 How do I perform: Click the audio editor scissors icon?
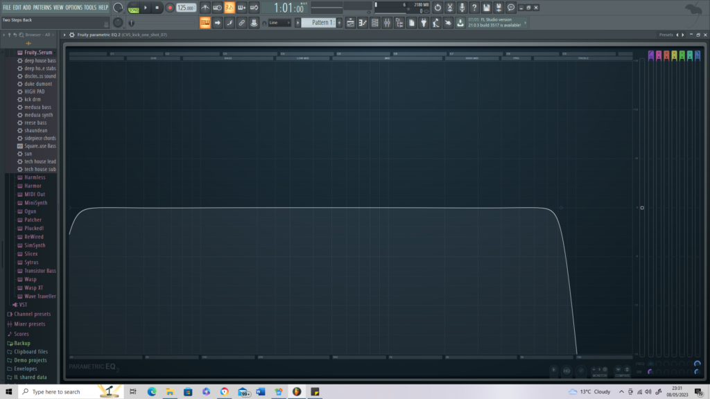tap(449, 7)
